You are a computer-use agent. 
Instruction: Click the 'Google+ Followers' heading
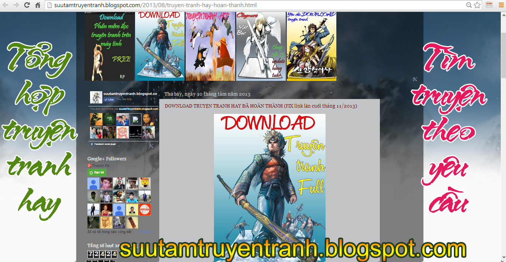(107, 159)
